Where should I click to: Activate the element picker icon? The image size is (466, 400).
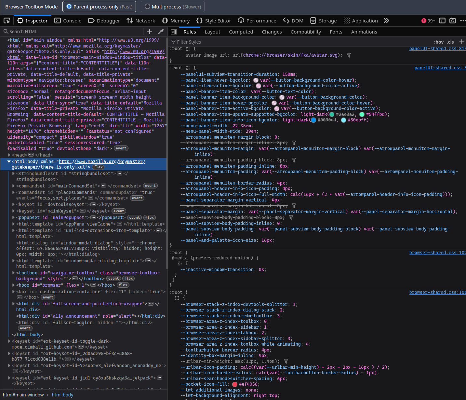pyautogui.click(x=7, y=21)
